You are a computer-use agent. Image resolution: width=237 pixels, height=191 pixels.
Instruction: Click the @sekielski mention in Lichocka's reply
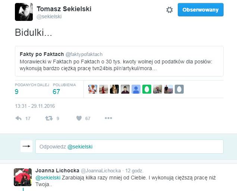coord(48,177)
